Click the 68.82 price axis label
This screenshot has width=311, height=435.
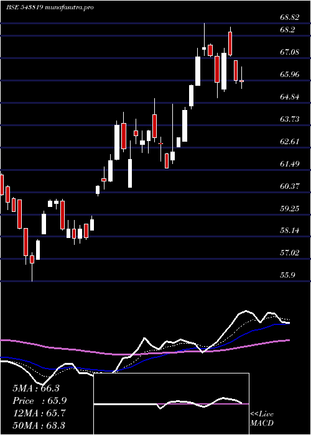[290, 17]
